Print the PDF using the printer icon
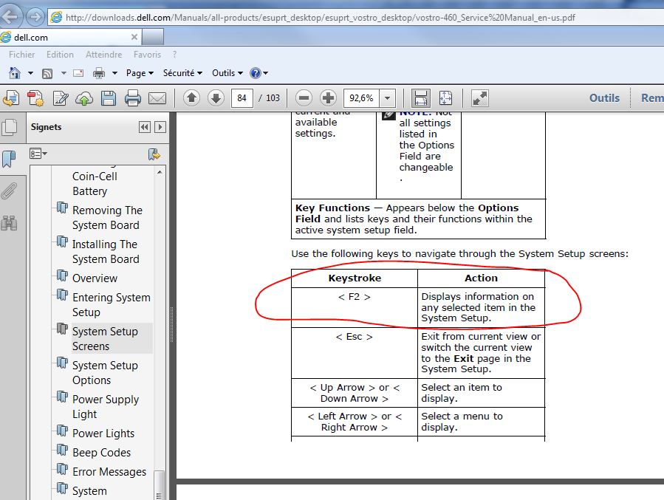The height and width of the screenshot is (500, 664). (x=133, y=98)
